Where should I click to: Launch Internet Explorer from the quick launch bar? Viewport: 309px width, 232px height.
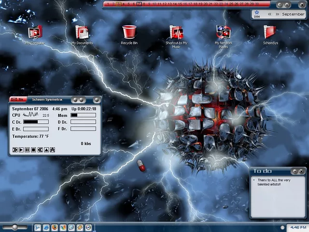tap(46, 227)
